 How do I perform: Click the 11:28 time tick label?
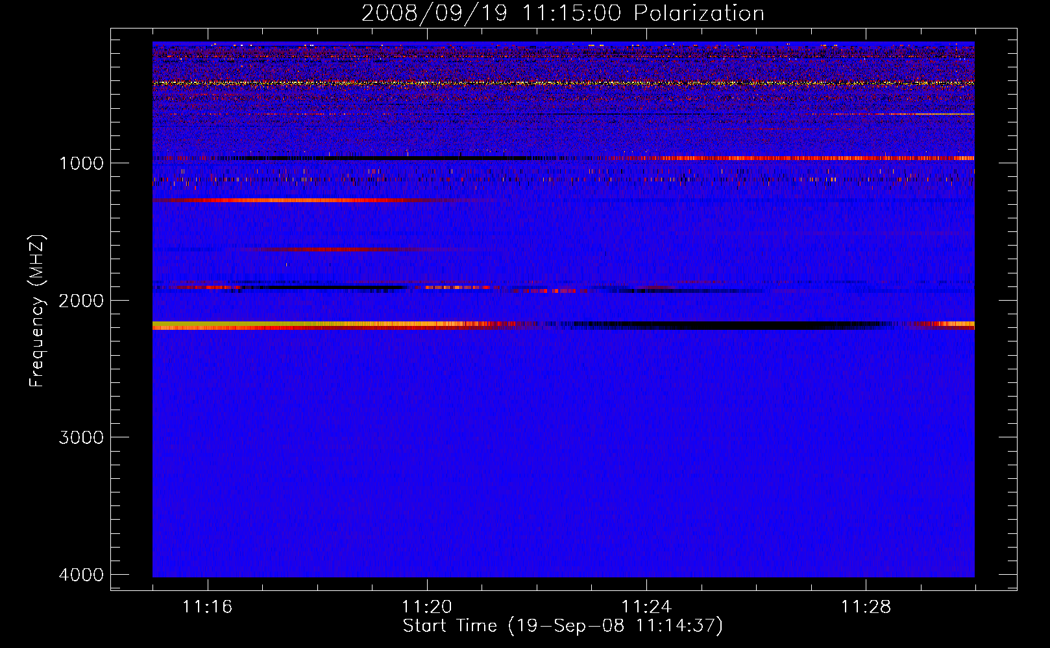pyautogui.click(x=866, y=607)
